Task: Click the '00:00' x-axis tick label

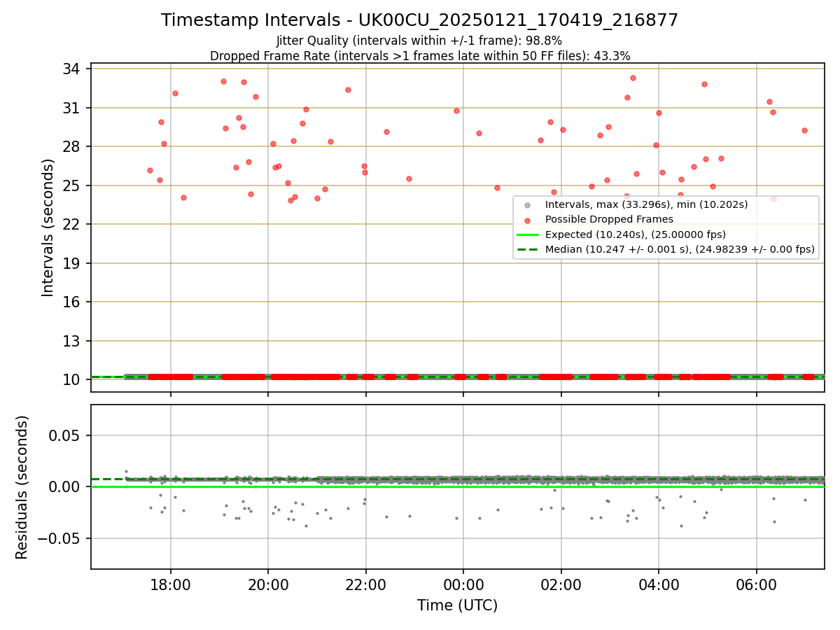Action: [463, 586]
